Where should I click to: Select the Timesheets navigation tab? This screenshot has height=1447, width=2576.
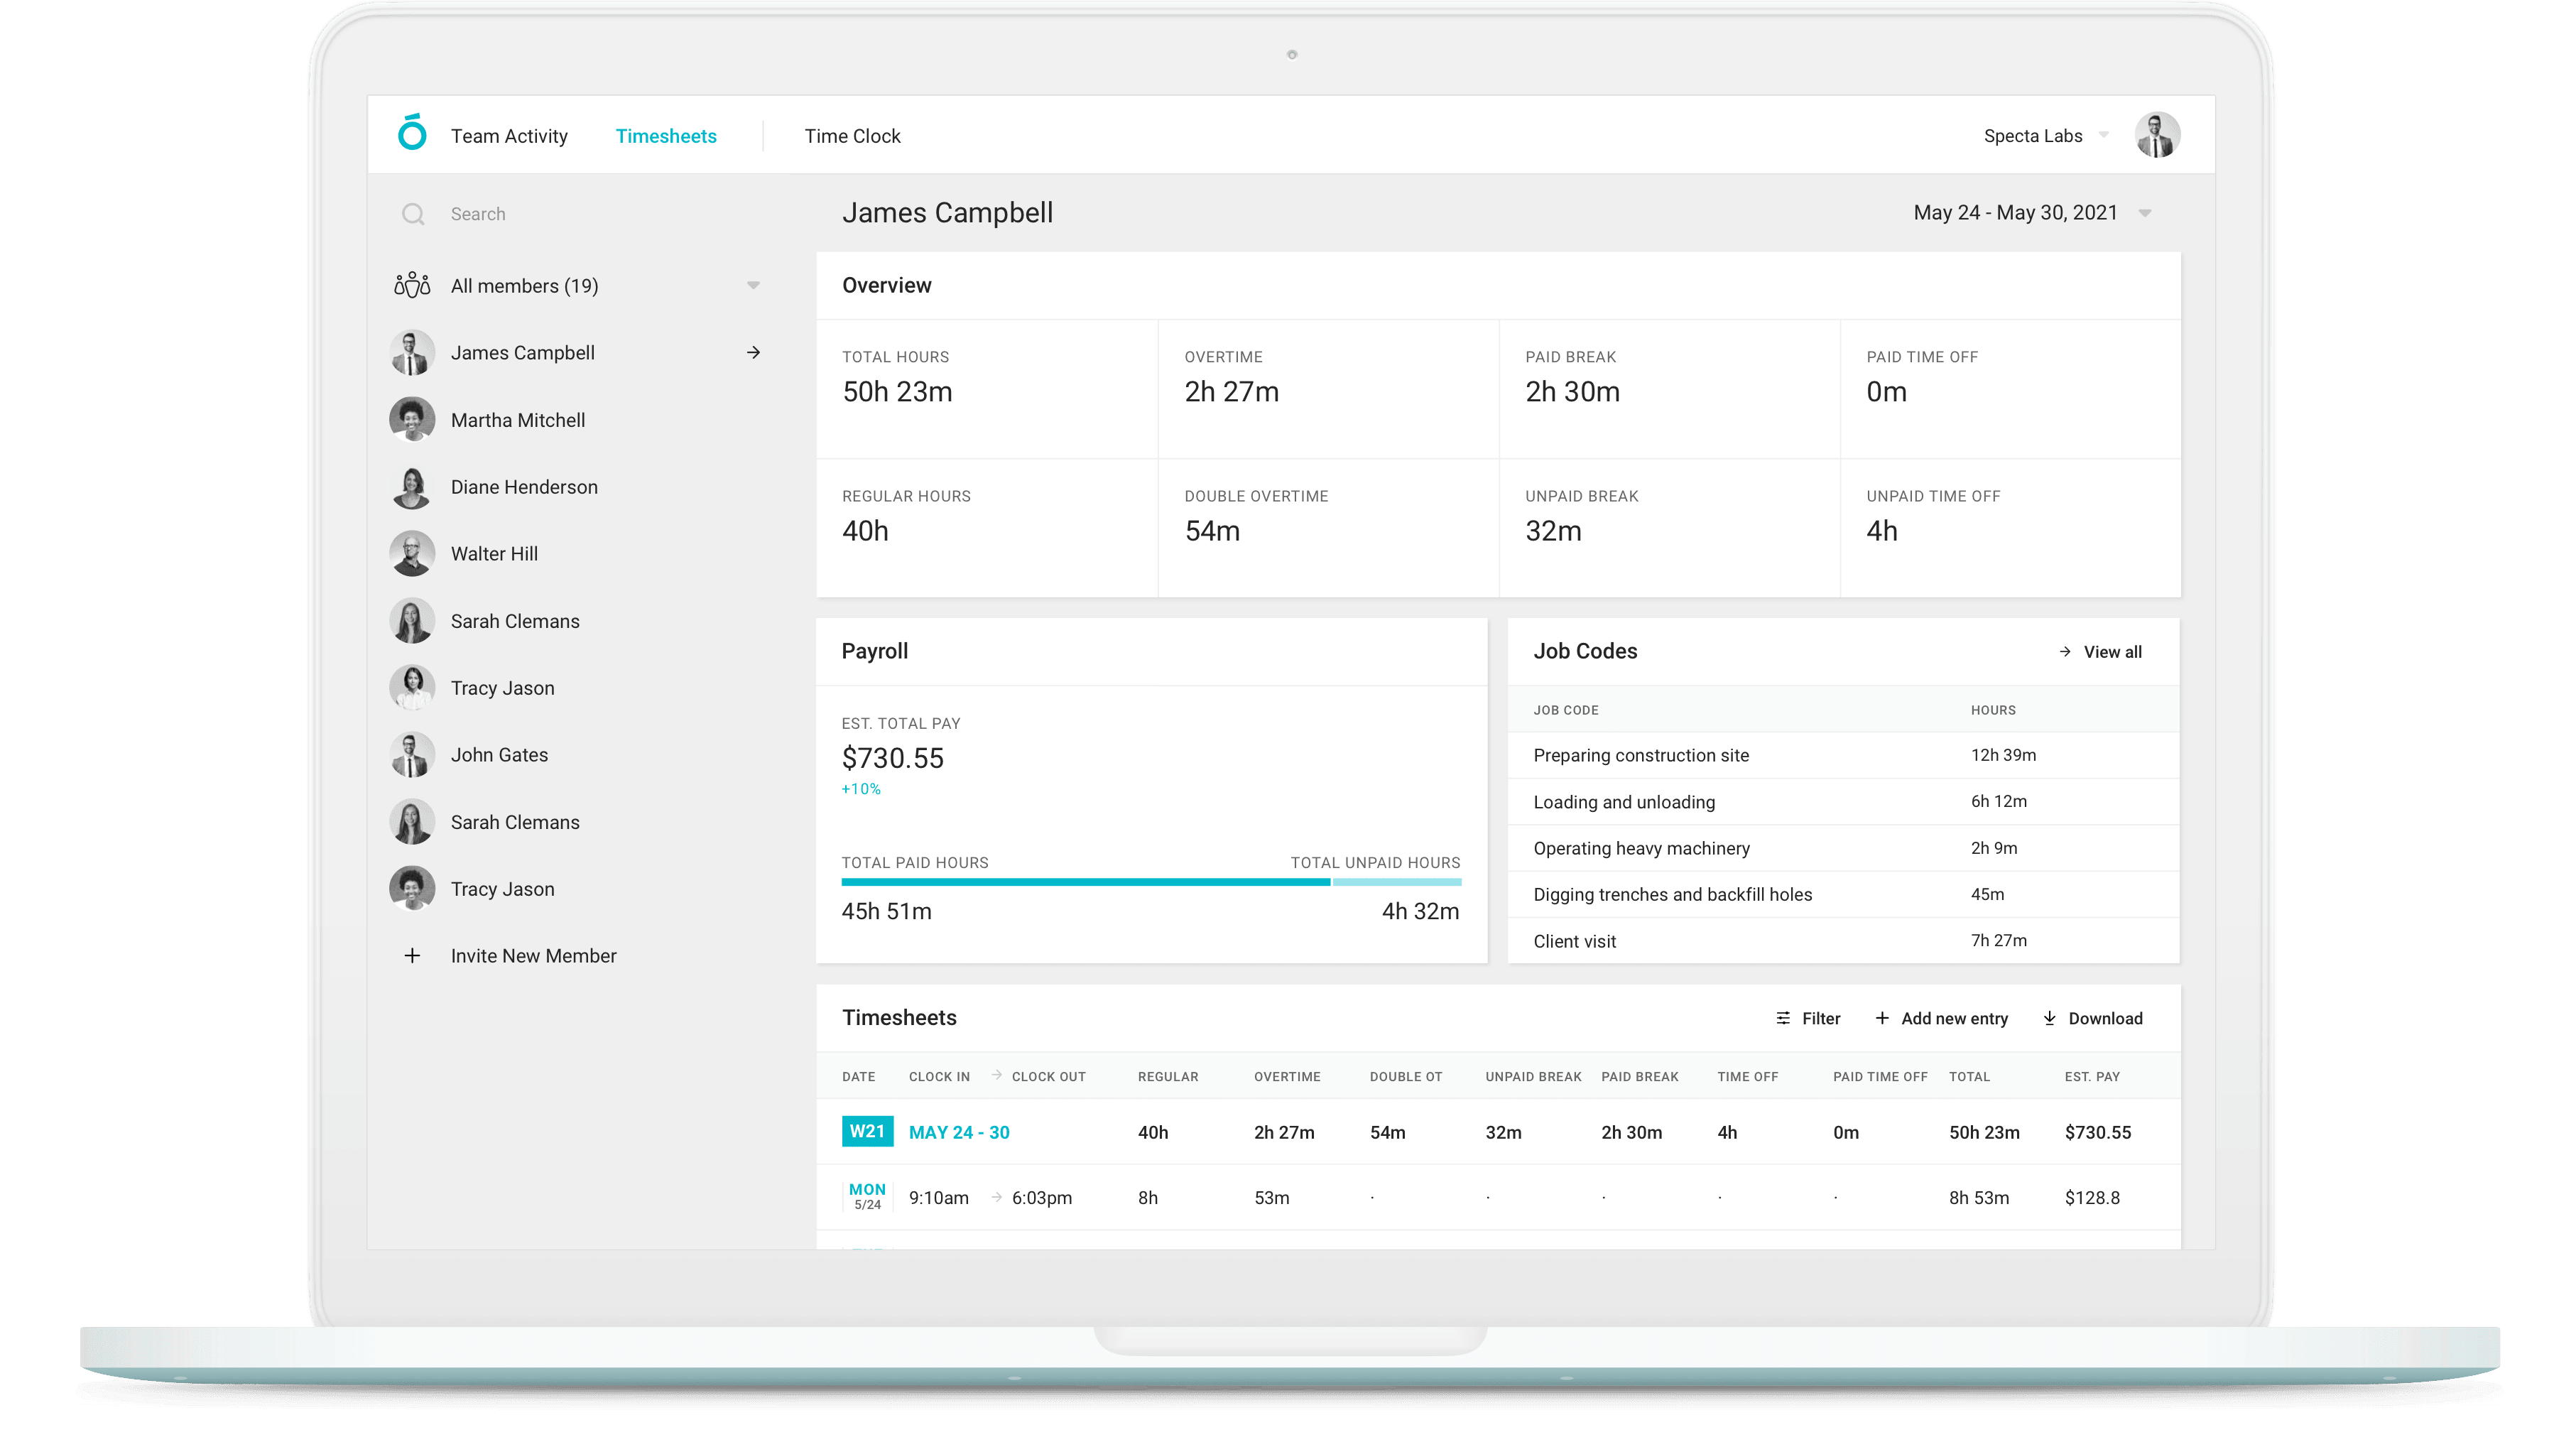coord(666,135)
